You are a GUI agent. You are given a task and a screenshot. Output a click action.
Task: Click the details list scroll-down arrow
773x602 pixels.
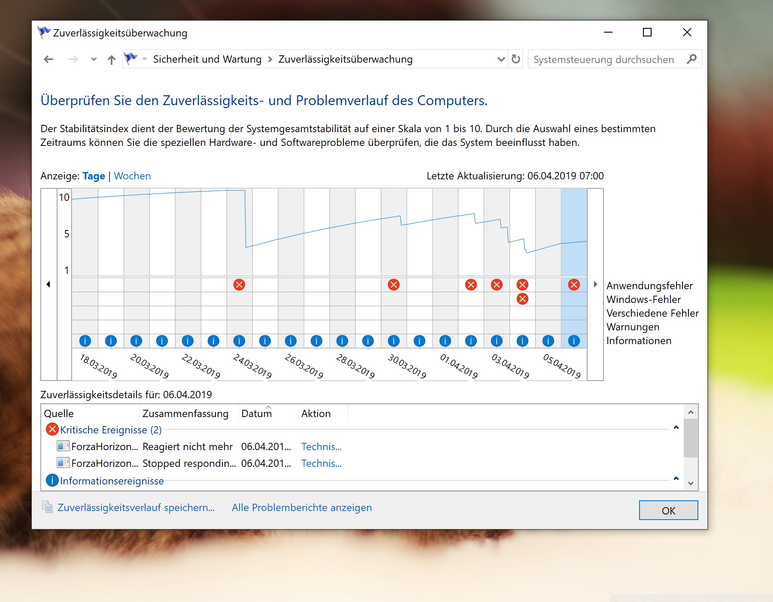(691, 483)
